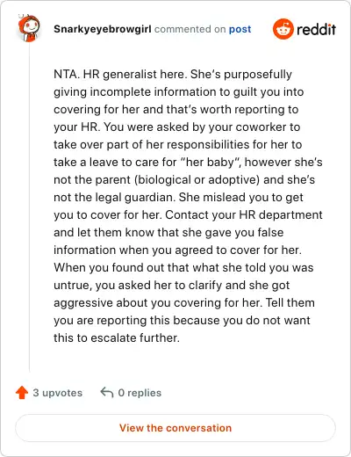Click the final "this to escalate further" line

[117, 337]
